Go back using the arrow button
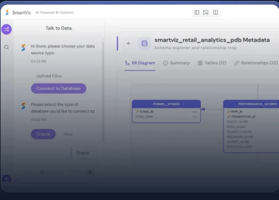 click(x=129, y=43)
